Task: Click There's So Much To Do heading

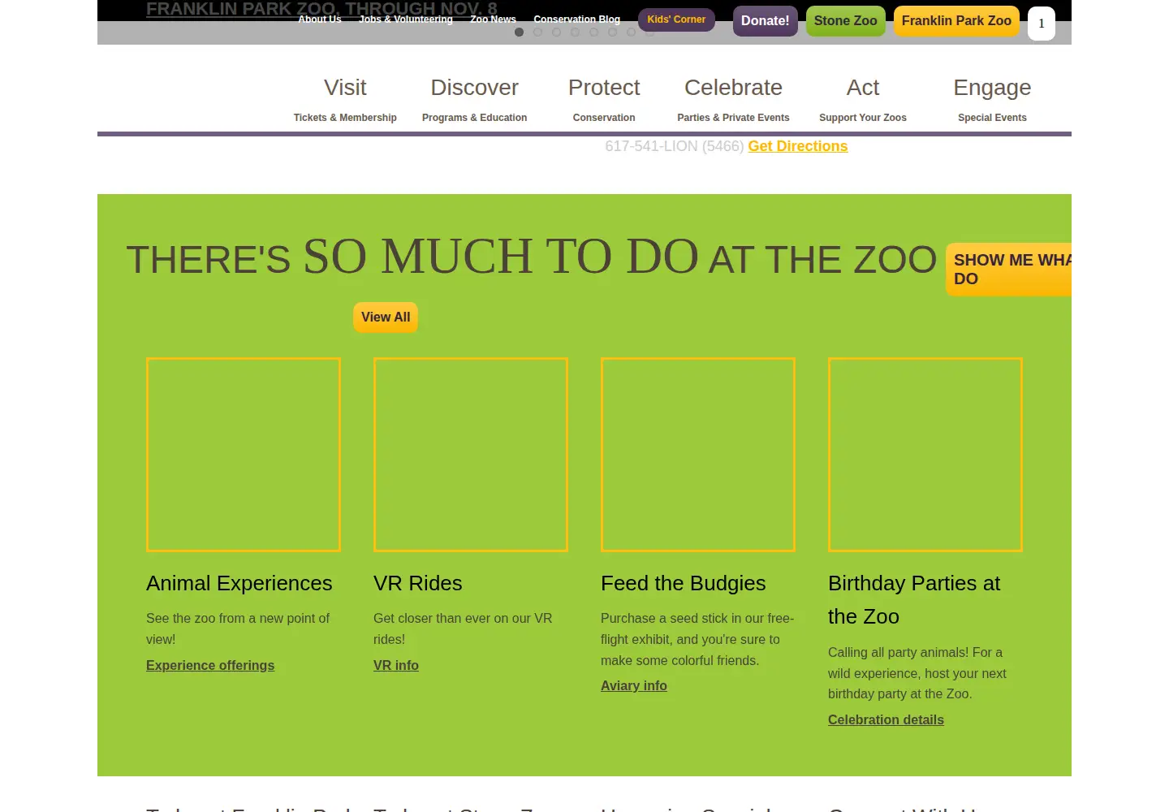Action: click(532, 257)
